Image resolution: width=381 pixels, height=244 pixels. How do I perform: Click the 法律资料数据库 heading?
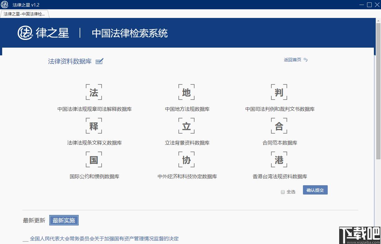pos(70,61)
